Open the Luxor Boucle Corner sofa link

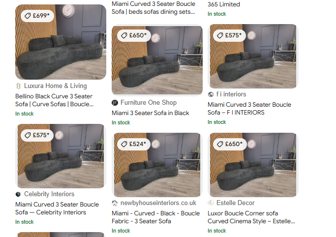tap(251, 217)
